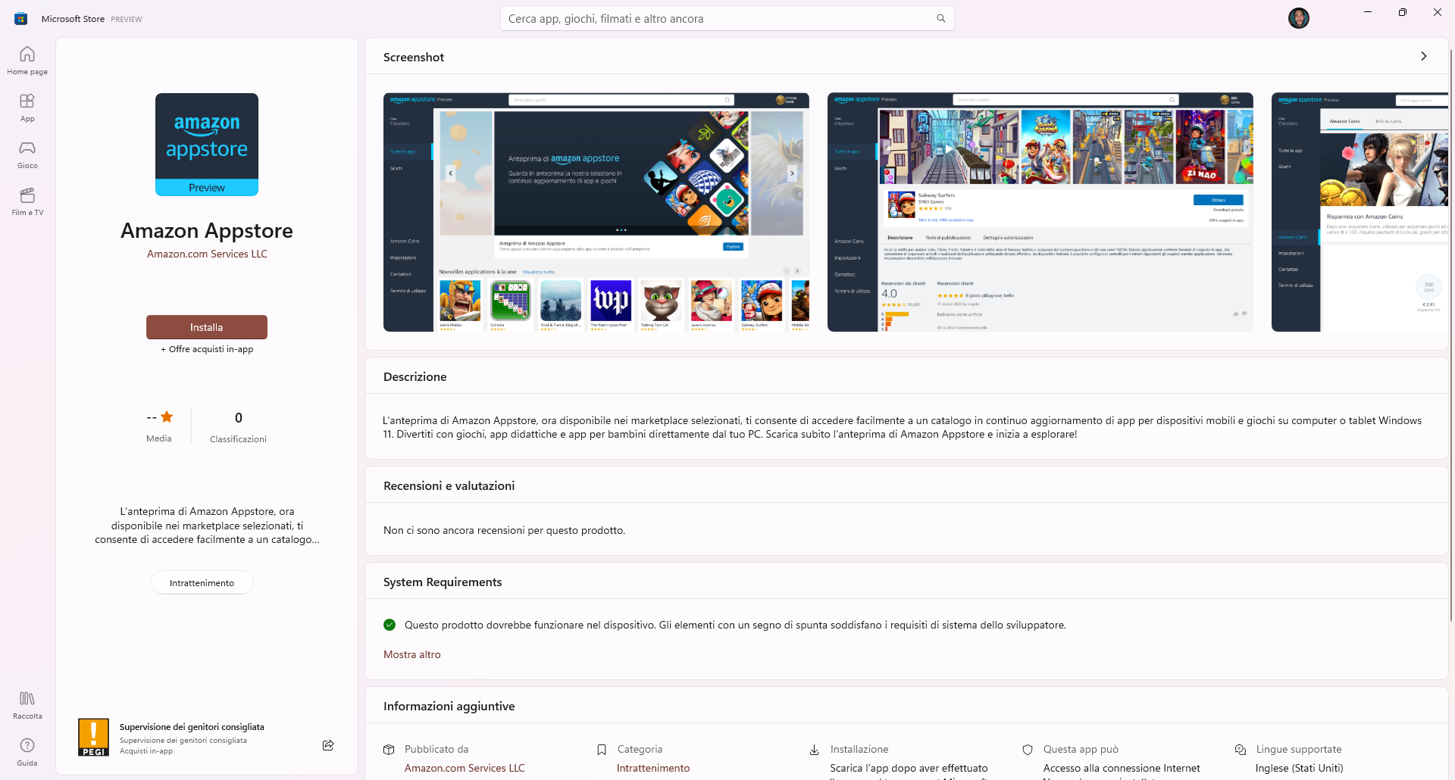Open the Gioco gaming section
The image size is (1455, 780).
click(27, 154)
